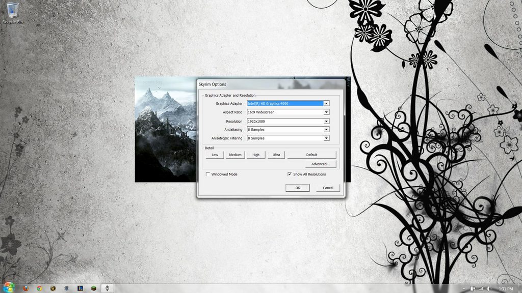Open World of Warcraft taskbar icon
This screenshot has height=293, width=522.
53,288
